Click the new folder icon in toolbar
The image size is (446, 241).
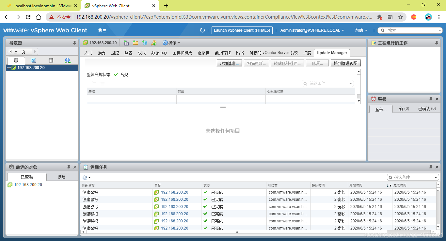(x=135, y=43)
